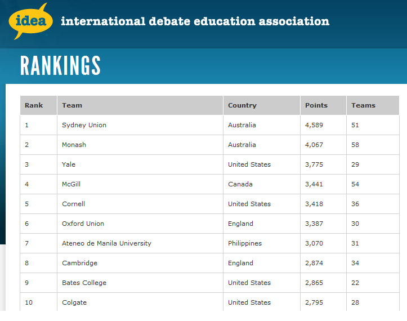
Task: Sort by the Team column header
Action: click(x=72, y=105)
